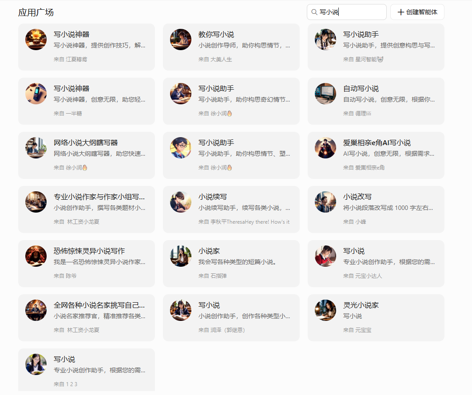Open the 小说家 card by 石指弹
The width and height of the screenshot is (472, 395).
(x=231, y=264)
